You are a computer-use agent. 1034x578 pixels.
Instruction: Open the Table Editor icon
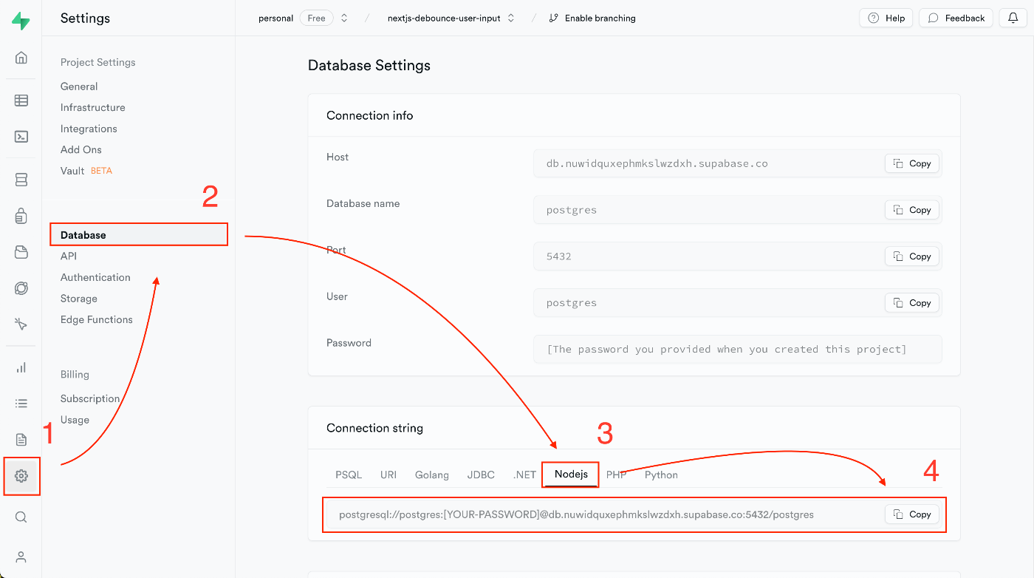[x=21, y=101]
